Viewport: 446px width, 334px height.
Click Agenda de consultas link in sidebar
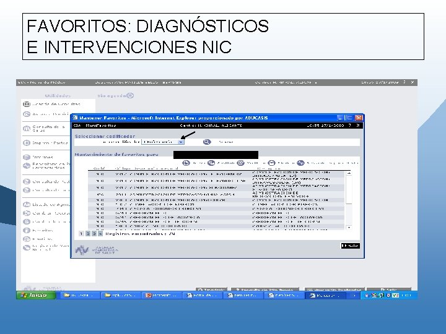click(56, 105)
